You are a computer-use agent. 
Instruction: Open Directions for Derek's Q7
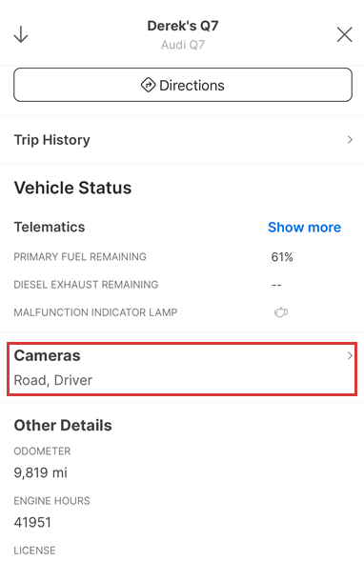click(x=183, y=85)
